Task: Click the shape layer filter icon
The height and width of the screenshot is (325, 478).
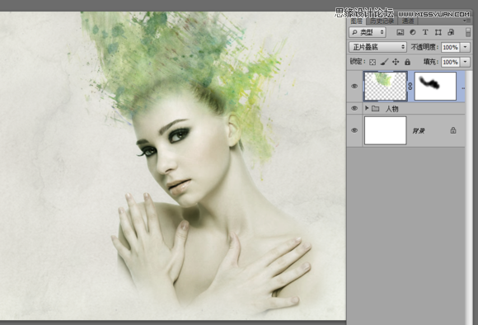Action: [438, 32]
